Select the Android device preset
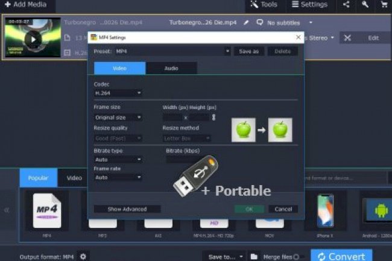Image resolution: width=392 pixels, height=261 pixels. coord(378,210)
